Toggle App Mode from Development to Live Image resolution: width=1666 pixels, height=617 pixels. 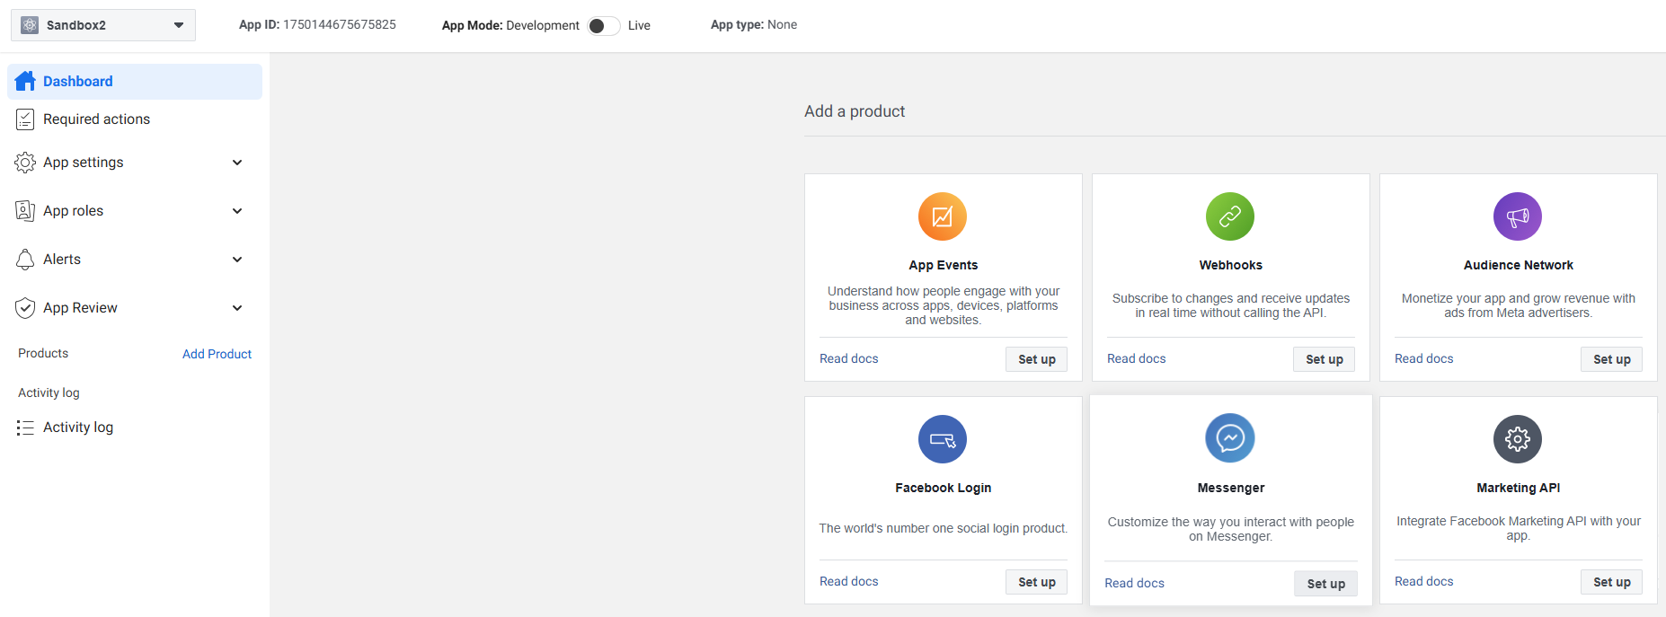pos(603,26)
